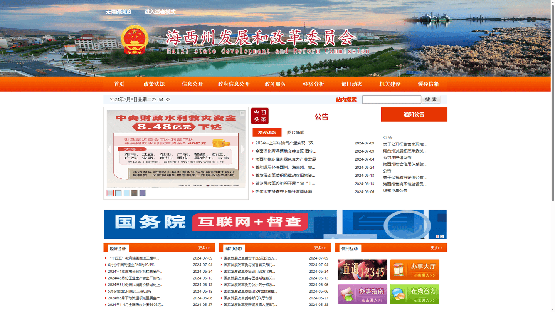Focus the 站内搜索 search input field
The image size is (555, 312).
coord(392,99)
